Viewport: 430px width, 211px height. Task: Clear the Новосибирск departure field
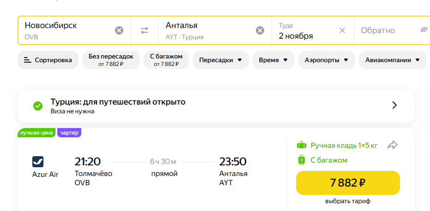tap(119, 30)
